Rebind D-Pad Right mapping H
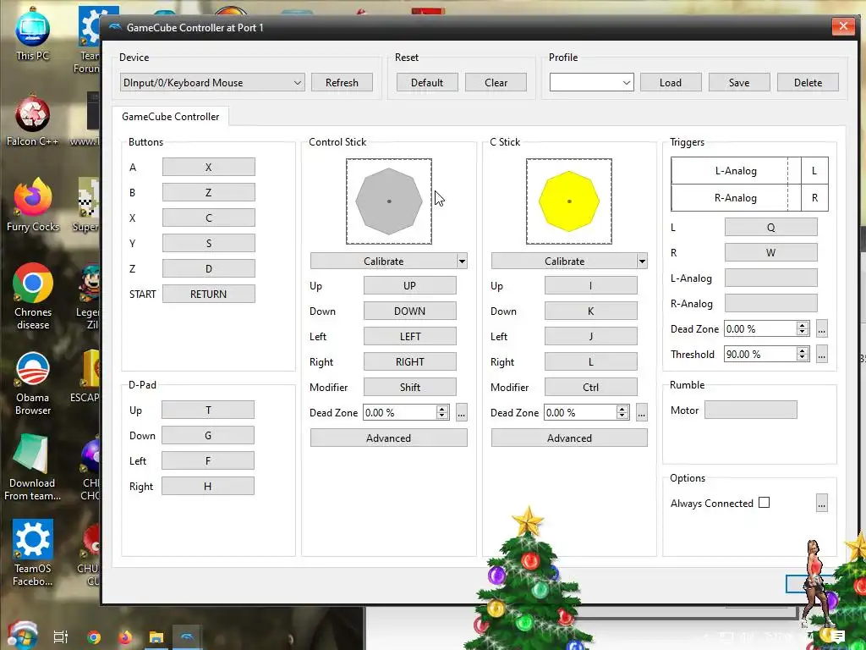 [208, 487]
